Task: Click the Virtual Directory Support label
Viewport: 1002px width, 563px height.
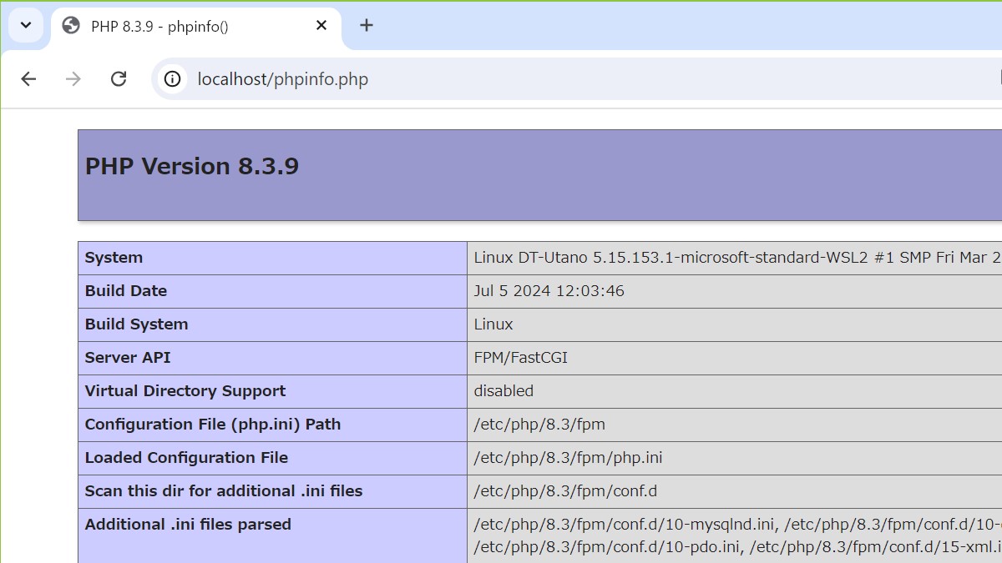Action: [185, 391]
